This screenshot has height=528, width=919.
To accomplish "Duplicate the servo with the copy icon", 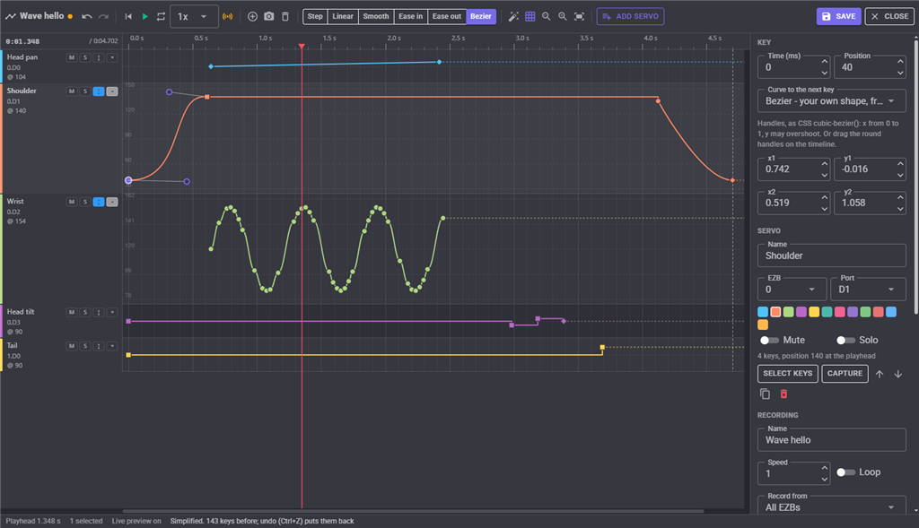I will 765,394.
